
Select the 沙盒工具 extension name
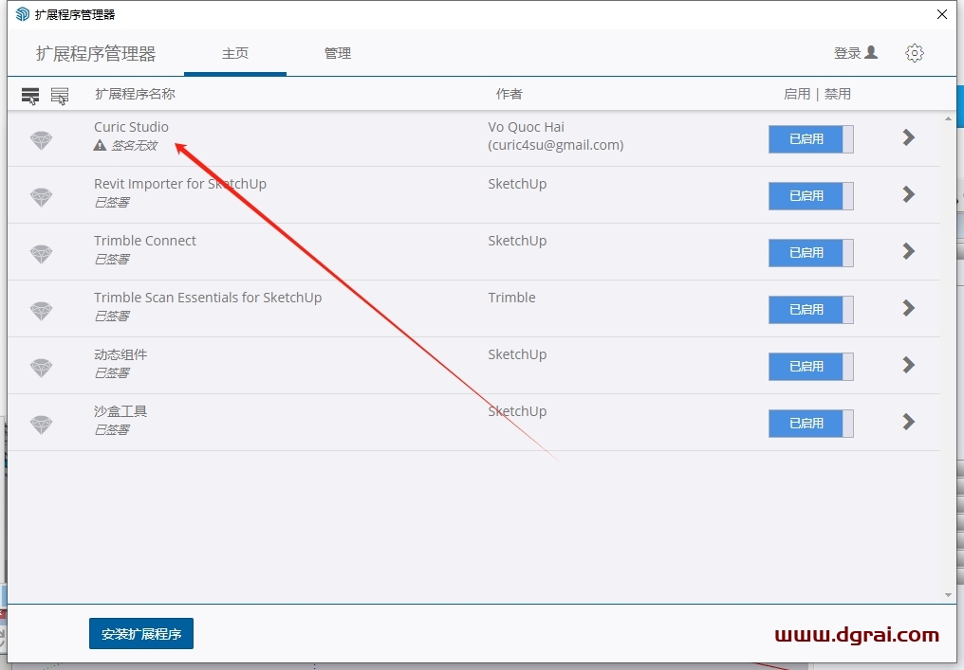120,411
